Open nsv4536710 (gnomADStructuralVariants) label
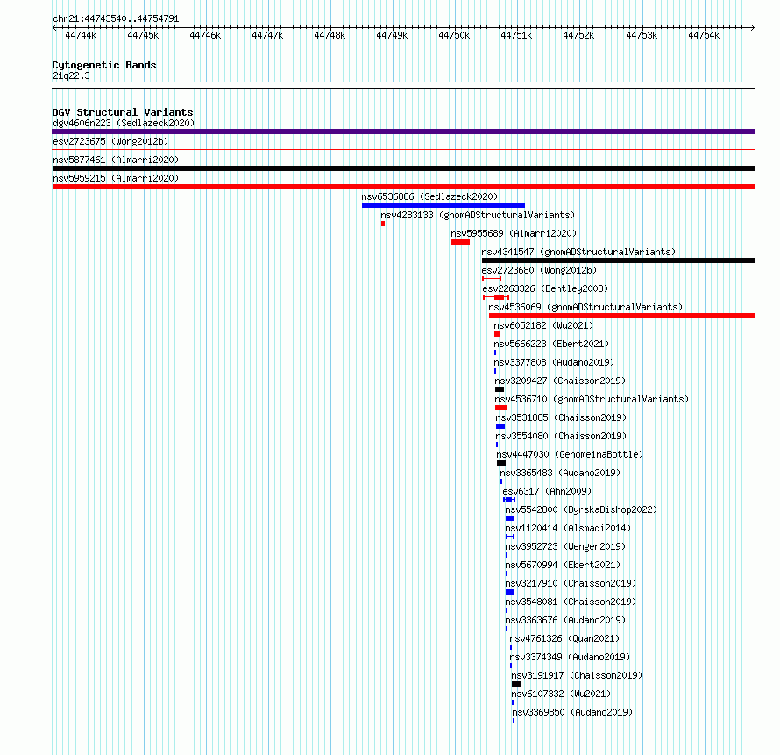Image resolution: width=780 pixels, height=755 pixels. [x=592, y=399]
